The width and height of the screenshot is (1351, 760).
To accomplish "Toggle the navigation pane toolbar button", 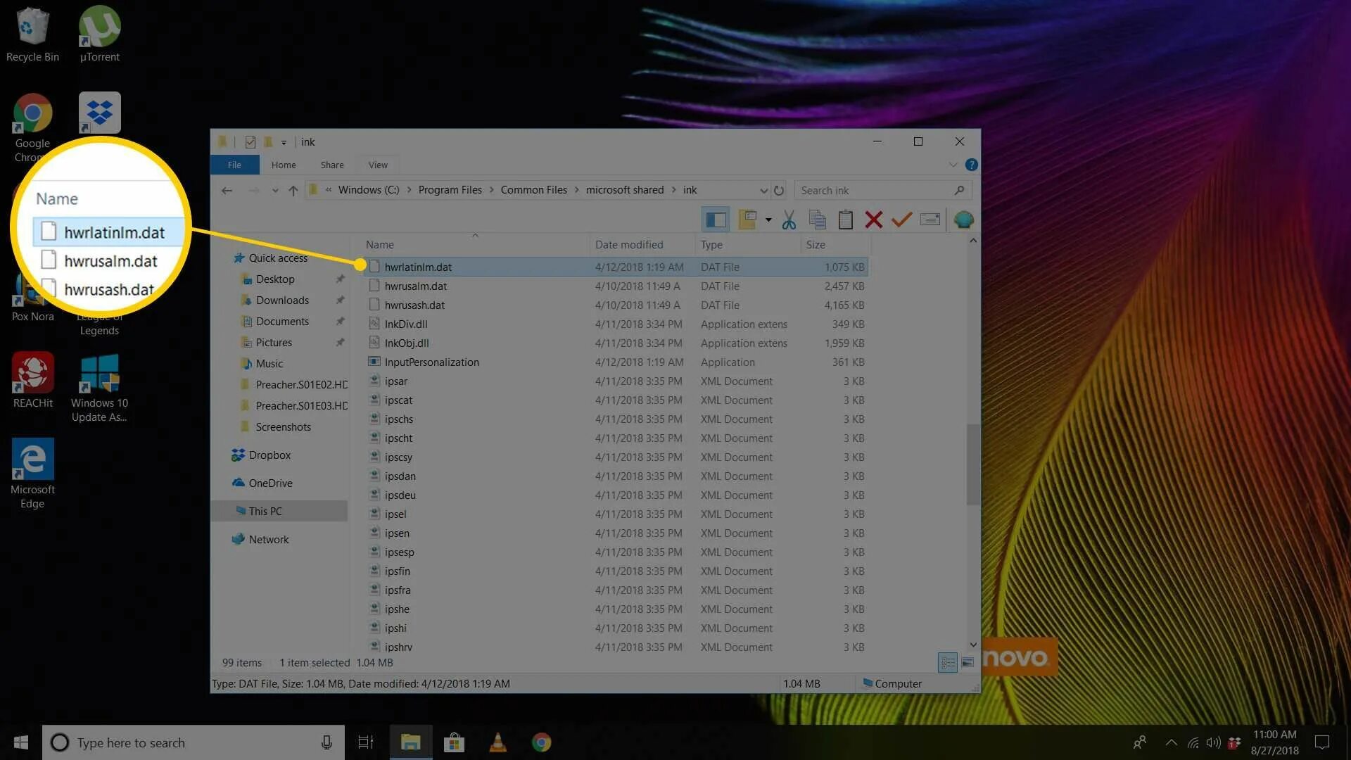I will pos(716,220).
